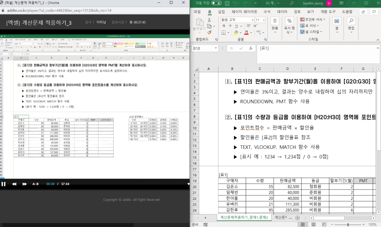Open the fx Insert Function dialog
381x227 pixels.
pyautogui.click(x=251, y=49)
